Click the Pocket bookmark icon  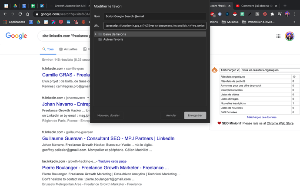point(61,22)
